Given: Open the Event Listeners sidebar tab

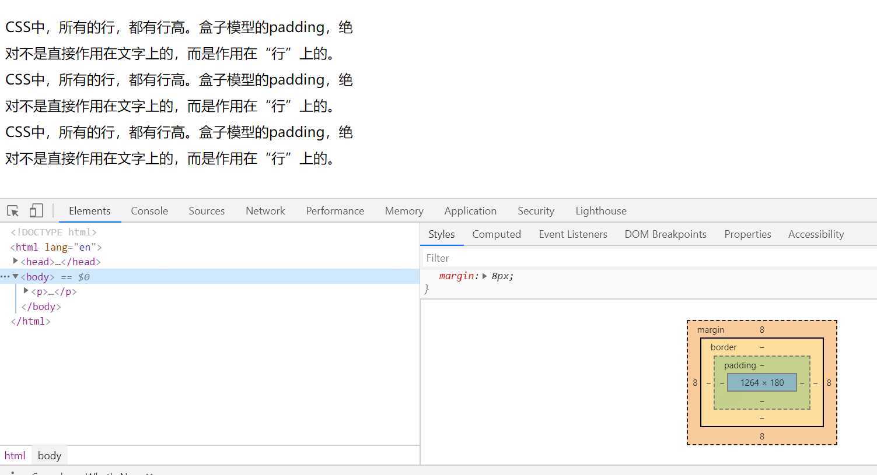Looking at the screenshot, I should point(573,234).
